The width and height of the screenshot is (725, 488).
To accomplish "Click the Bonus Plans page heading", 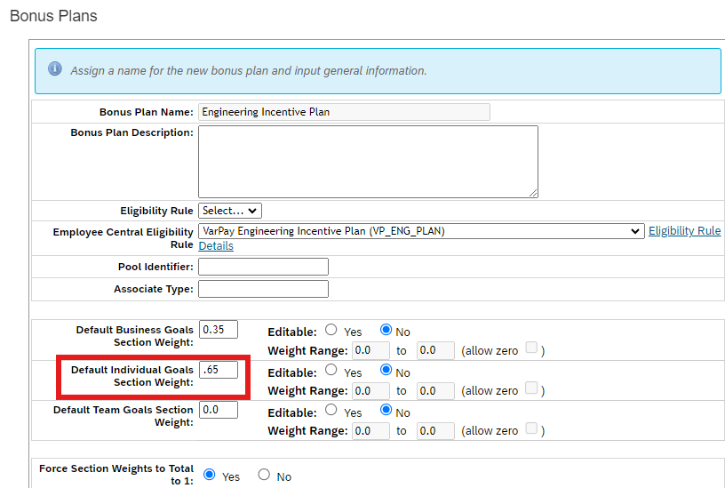I will 53,16.
